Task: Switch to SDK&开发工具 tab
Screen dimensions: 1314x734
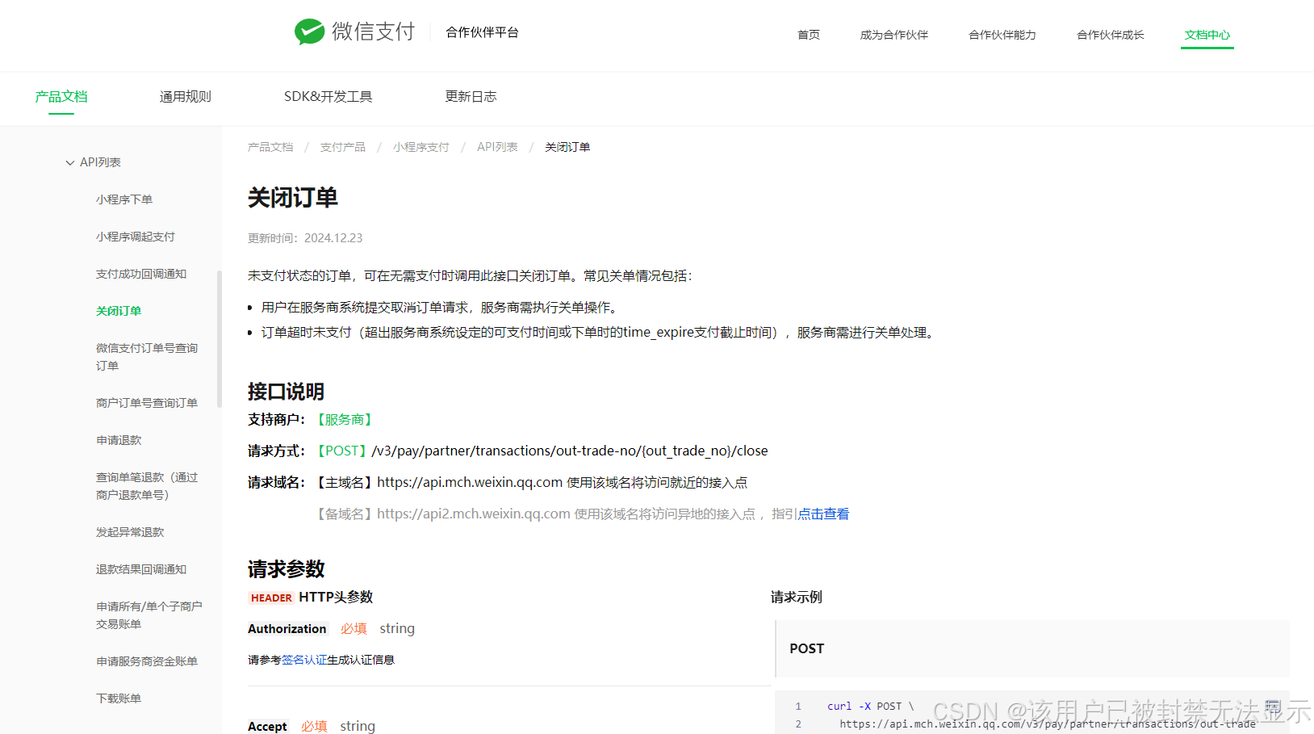Action: [x=328, y=96]
